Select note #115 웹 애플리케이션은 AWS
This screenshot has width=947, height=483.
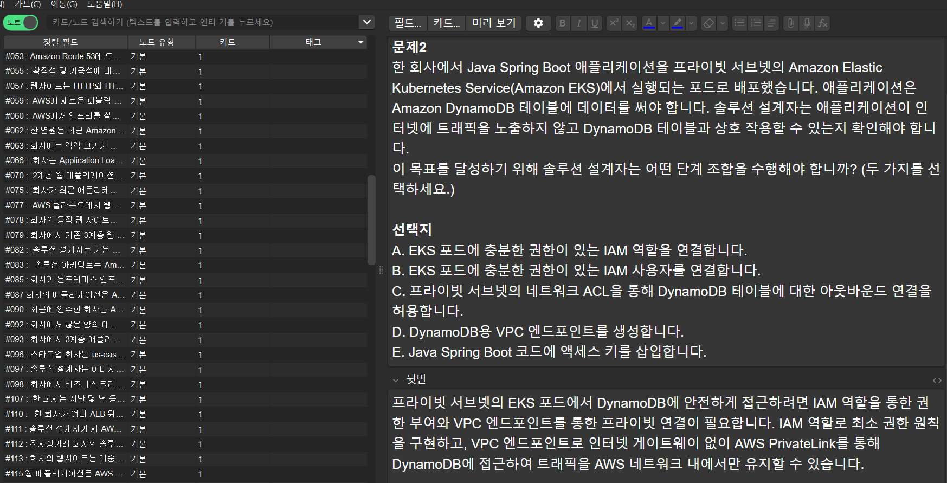[x=185, y=474]
